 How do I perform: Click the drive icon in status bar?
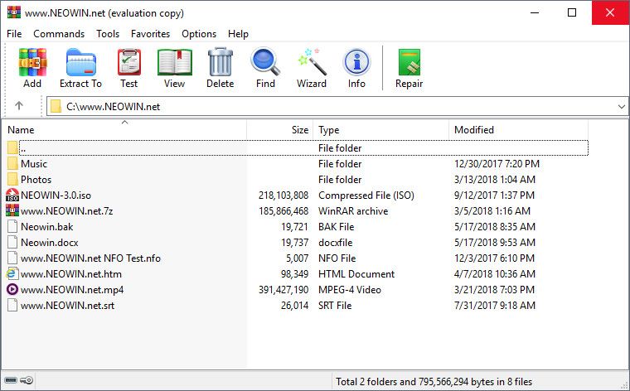click(12, 381)
